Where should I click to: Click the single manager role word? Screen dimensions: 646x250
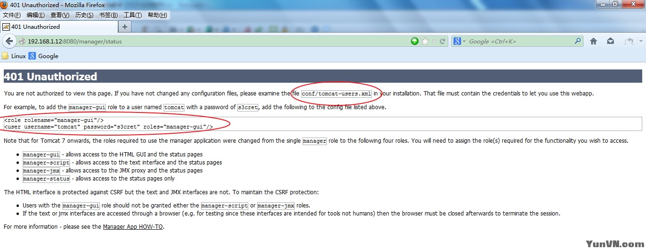pos(314,141)
